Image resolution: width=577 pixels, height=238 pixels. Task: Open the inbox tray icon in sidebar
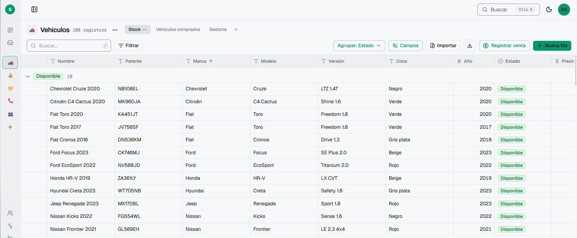pyautogui.click(x=10, y=43)
